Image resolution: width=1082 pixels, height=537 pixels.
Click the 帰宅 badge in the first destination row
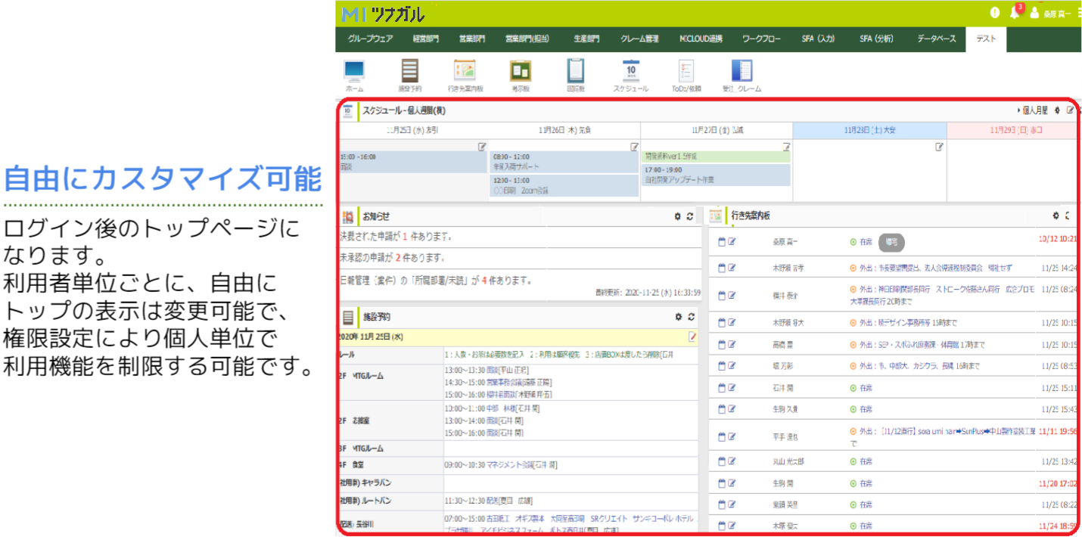891,242
